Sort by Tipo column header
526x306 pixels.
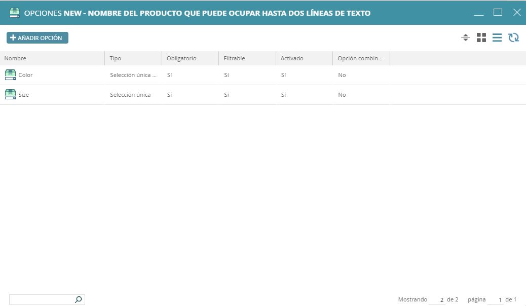coord(116,58)
